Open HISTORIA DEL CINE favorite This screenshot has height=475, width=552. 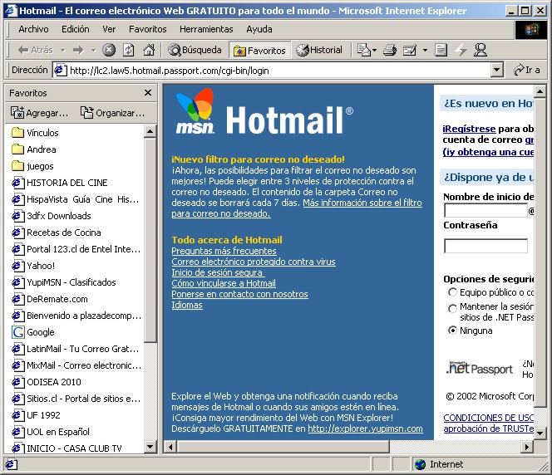pyautogui.click(x=60, y=183)
